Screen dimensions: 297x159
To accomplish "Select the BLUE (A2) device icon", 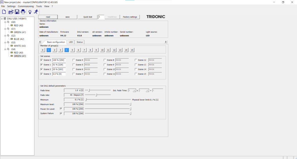I will [x=12, y=39].
